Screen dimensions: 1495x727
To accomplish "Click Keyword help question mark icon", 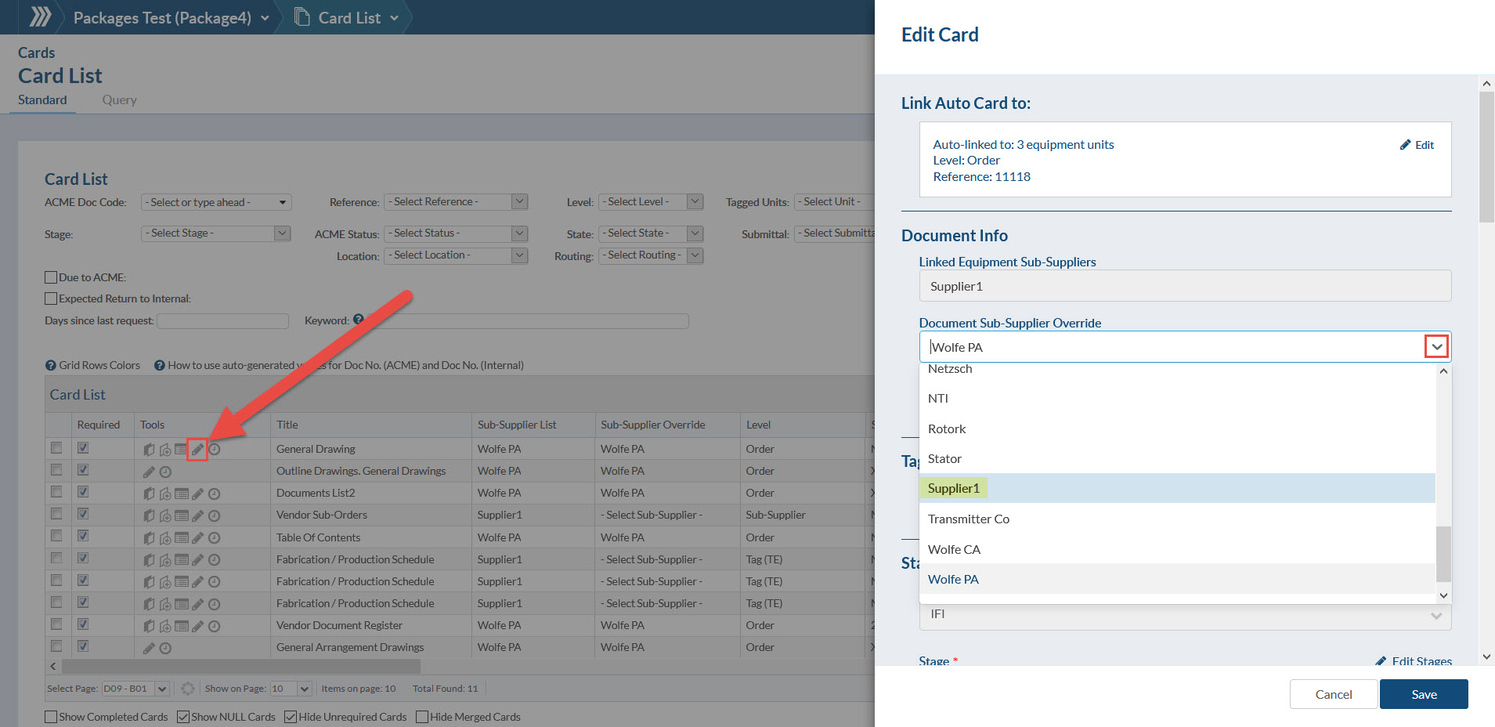I will (x=359, y=320).
